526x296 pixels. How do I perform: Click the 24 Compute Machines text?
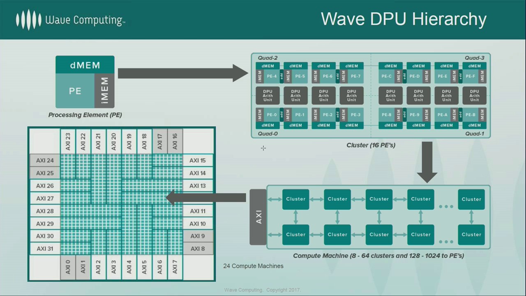[x=253, y=266]
